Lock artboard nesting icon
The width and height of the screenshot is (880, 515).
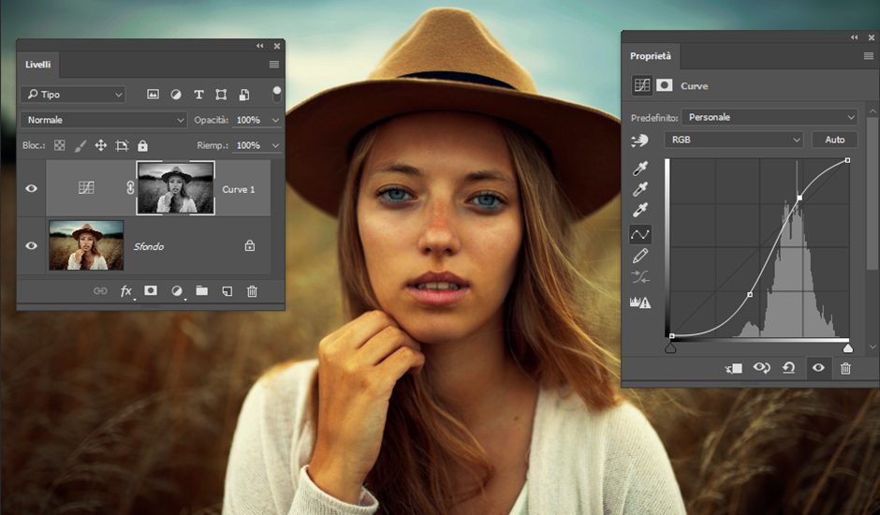click(x=122, y=145)
